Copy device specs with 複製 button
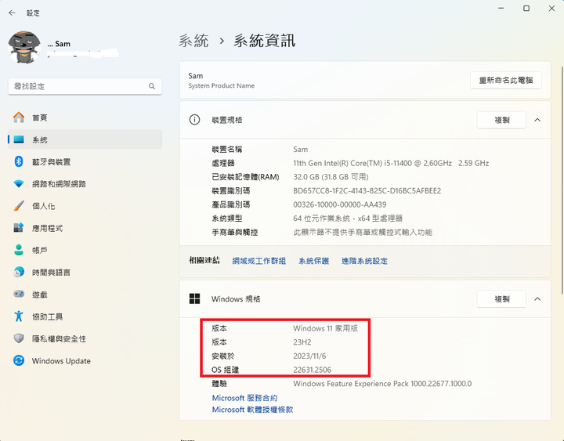The image size is (564, 441). point(501,120)
